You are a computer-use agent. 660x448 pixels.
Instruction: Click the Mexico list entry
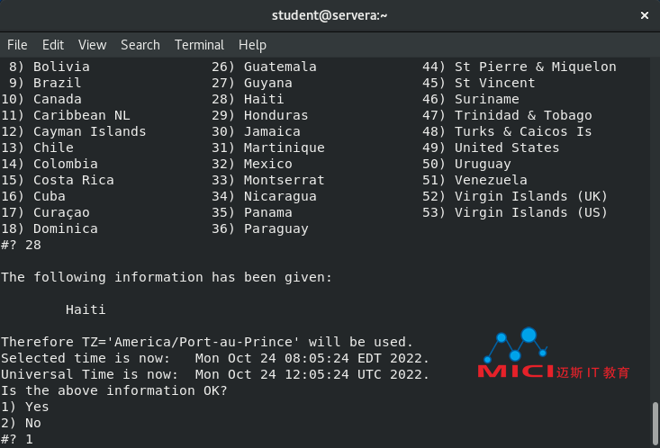point(252,164)
